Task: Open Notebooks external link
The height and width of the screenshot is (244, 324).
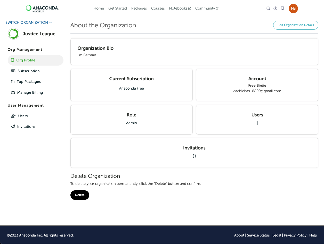Action: pos(180,9)
